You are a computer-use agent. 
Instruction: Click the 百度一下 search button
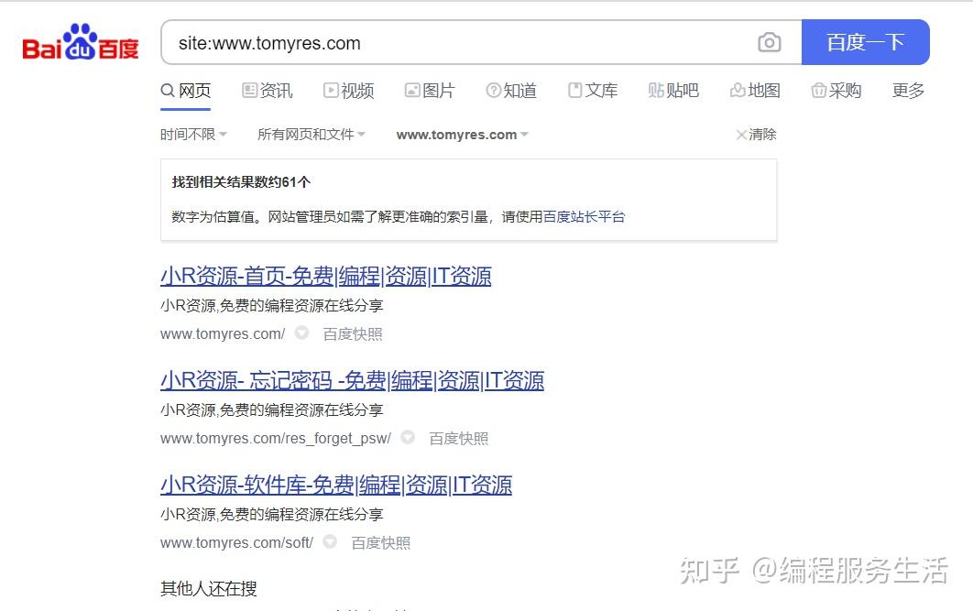tap(865, 42)
